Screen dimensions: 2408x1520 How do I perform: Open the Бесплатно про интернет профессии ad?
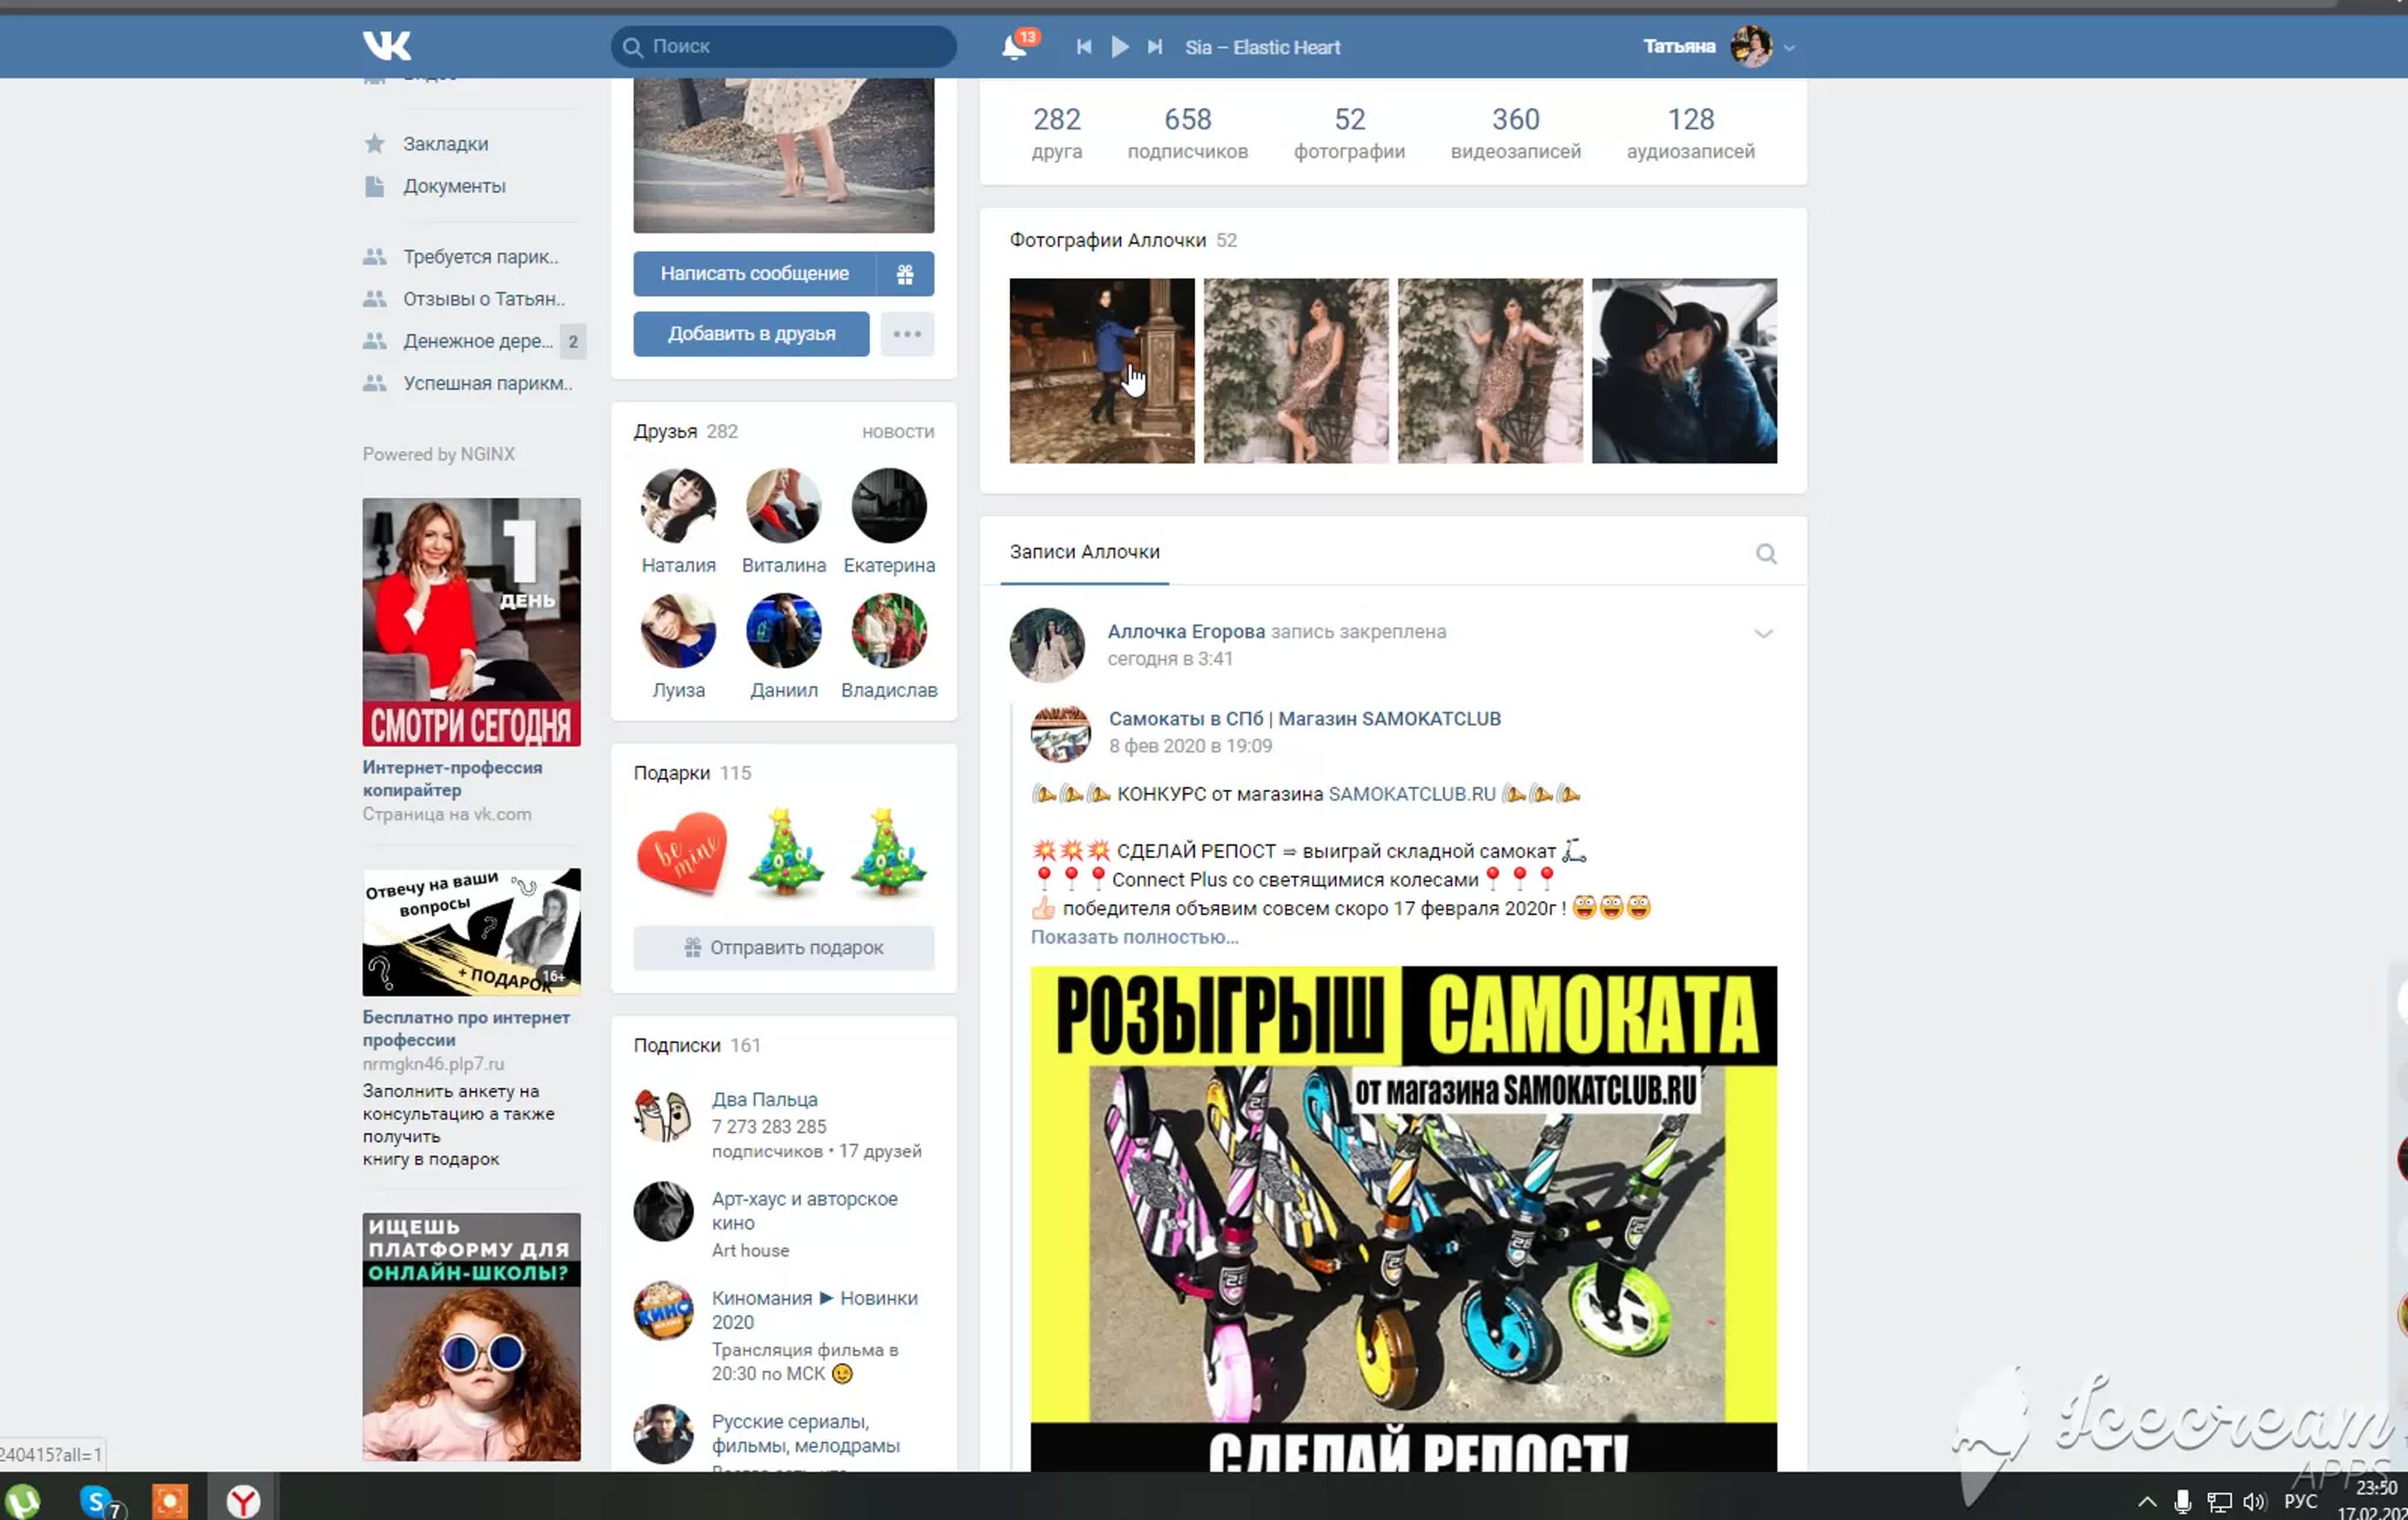[466, 1028]
